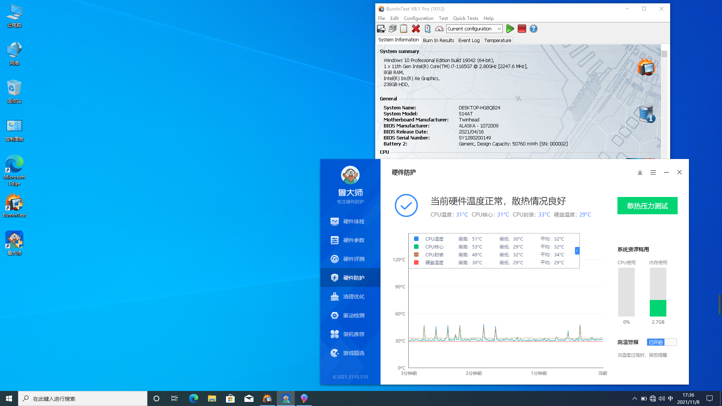The height and width of the screenshot is (406, 722).
Task: Click the 散热压力测试 green button
Action: pyautogui.click(x=647, y=206)
